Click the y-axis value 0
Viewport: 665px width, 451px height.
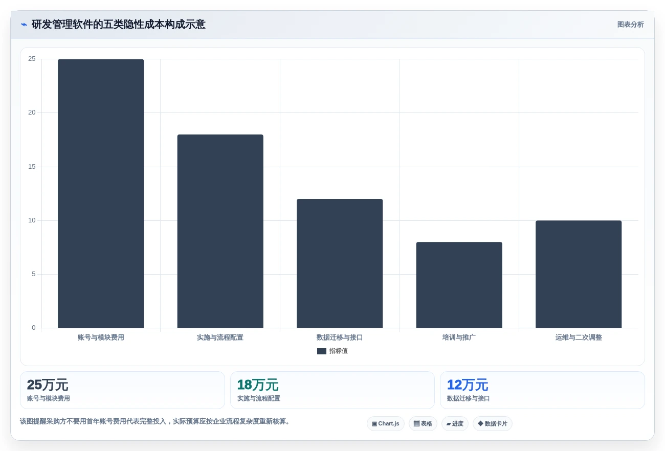pyautogui.click(x=34, y=328)
